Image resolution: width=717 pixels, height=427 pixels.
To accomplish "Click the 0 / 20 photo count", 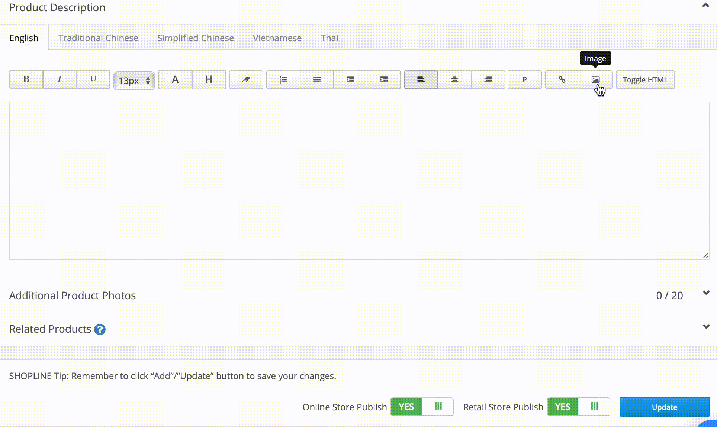I will pos(669,296).
